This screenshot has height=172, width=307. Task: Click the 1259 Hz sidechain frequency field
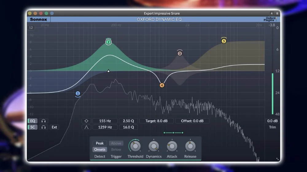[x=105, y=127]
